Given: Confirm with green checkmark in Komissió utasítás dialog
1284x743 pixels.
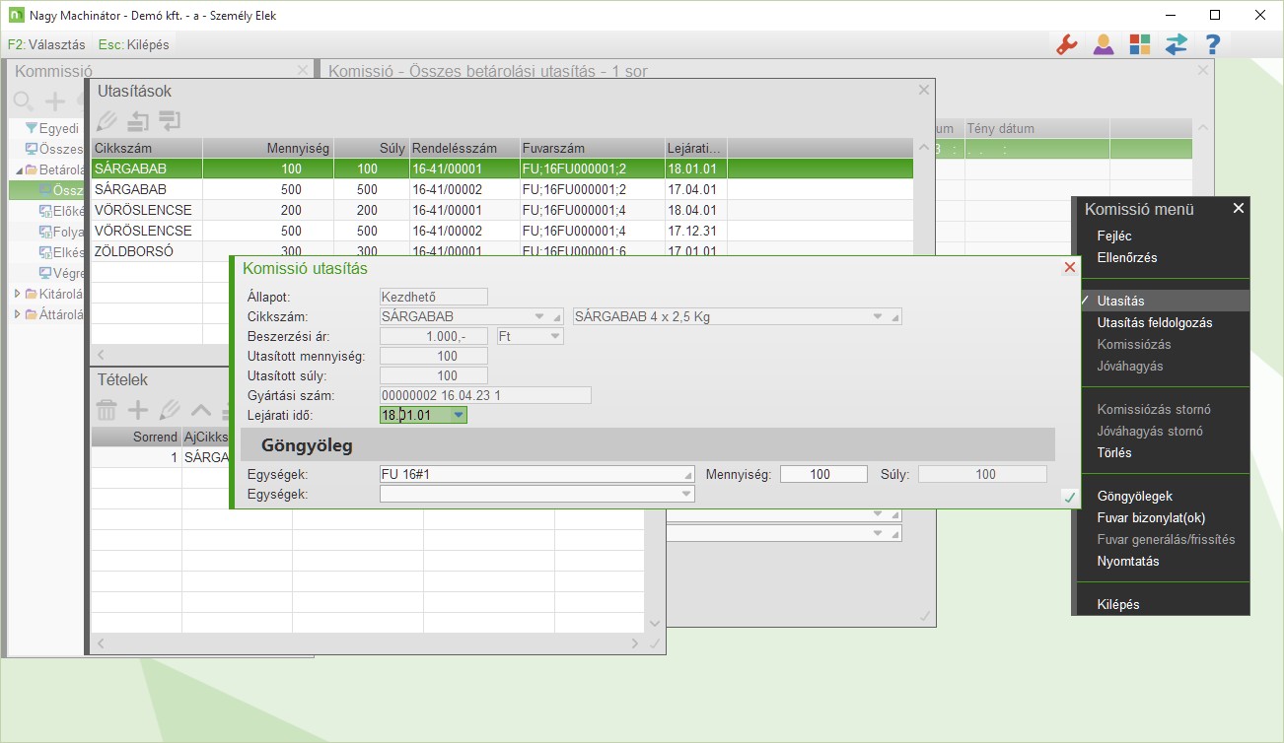Looking at the screenshot, I should pos(1069,498).
